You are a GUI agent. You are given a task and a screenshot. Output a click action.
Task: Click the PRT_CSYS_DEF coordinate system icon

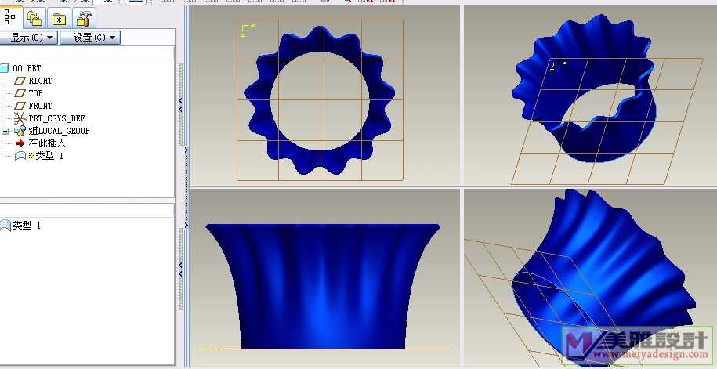click(20, 118)
